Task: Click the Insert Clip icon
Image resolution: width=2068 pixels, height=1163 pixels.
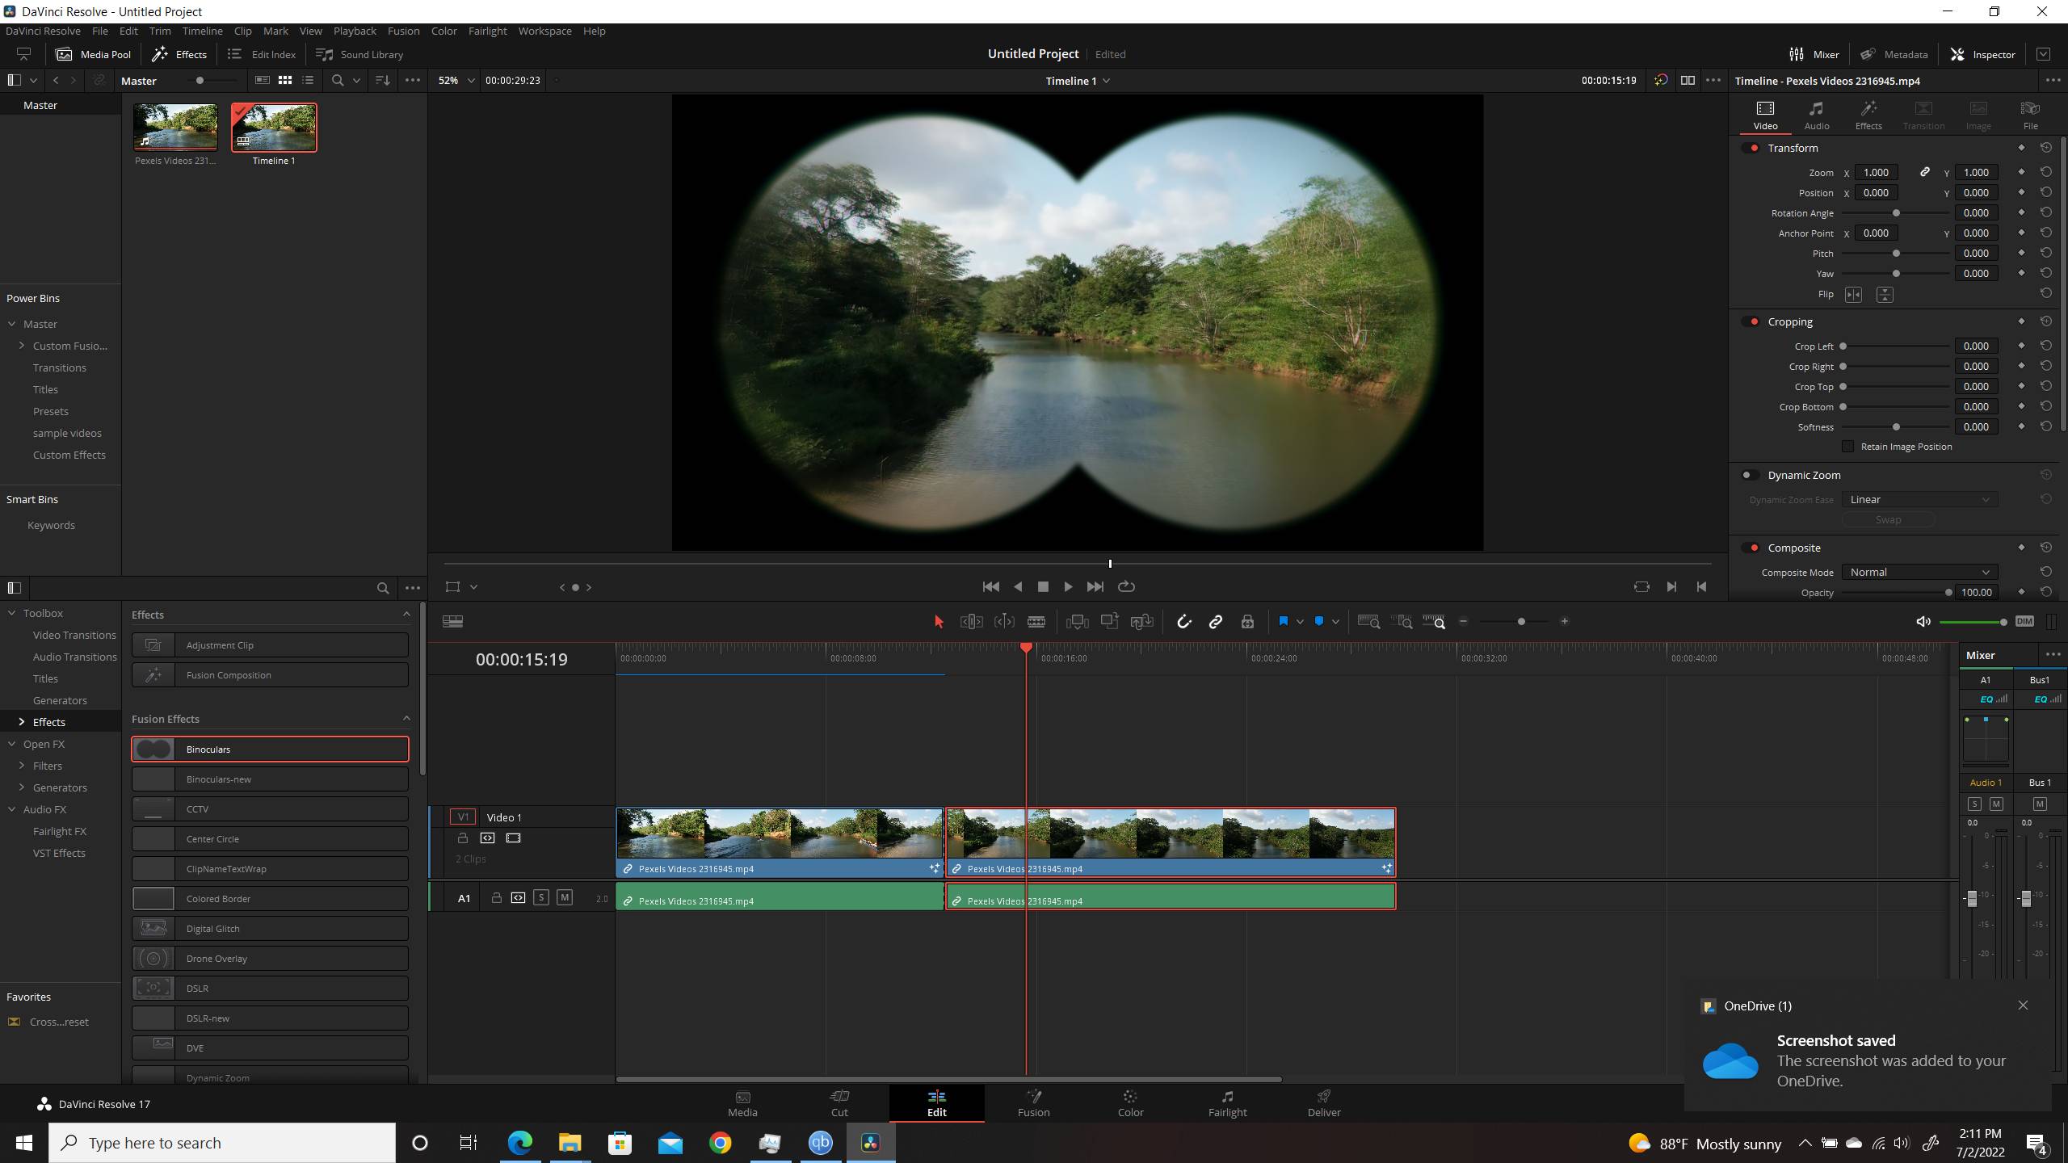Action: tap(1077, 621)
